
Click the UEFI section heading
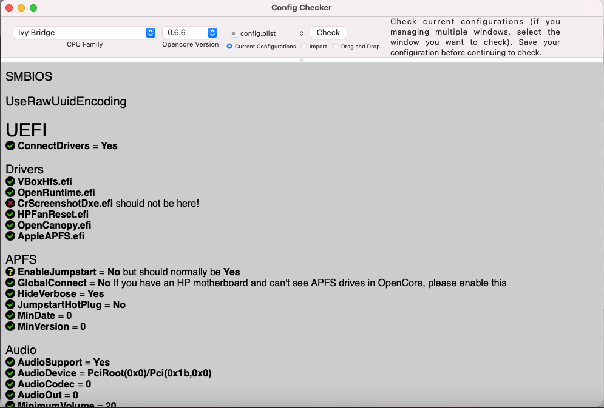26,130
